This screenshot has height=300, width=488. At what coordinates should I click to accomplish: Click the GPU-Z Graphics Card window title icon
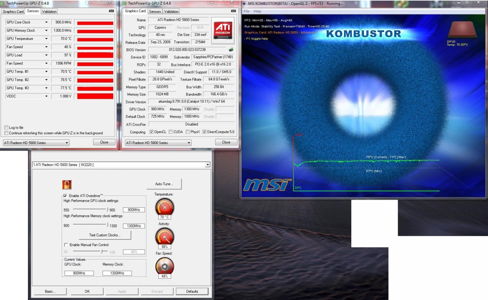click(125, 3)
